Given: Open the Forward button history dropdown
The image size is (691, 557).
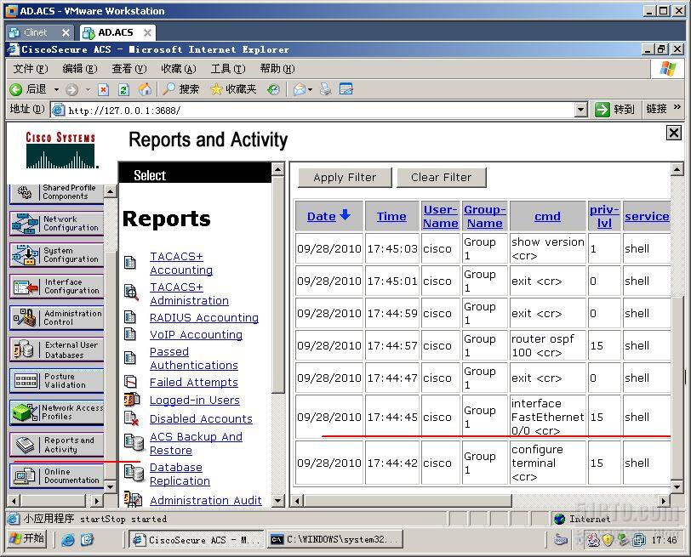Looking at the screenshot, I should [89, 90].
